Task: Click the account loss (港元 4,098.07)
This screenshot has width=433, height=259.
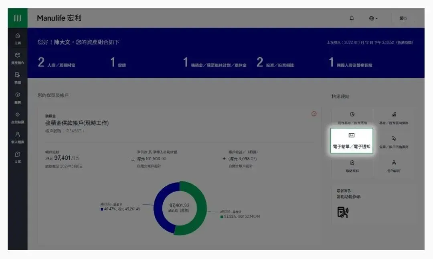Action: (243, 159)
